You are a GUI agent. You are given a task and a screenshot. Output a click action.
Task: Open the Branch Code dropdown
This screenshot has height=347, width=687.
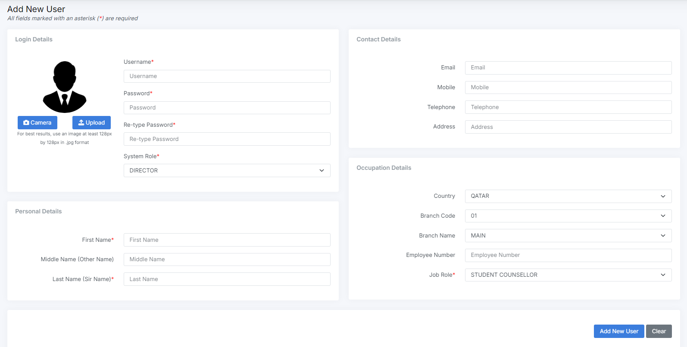pyautogui.click(x=568, y=216)
